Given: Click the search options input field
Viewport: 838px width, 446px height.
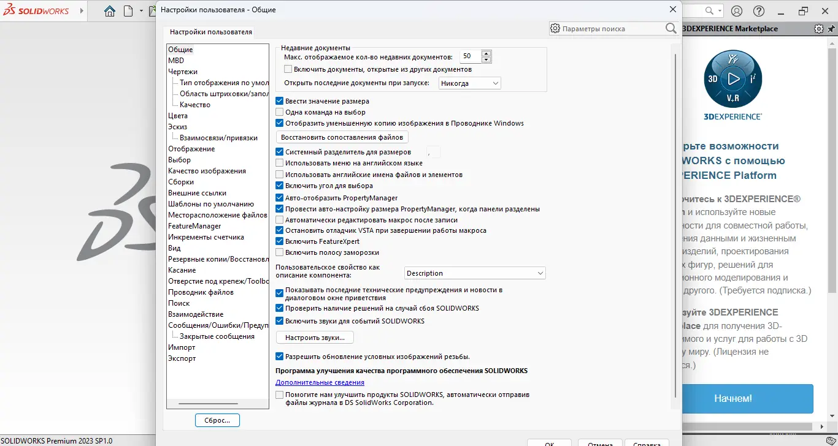Looking at the screenshot, I should pos(612,29).
